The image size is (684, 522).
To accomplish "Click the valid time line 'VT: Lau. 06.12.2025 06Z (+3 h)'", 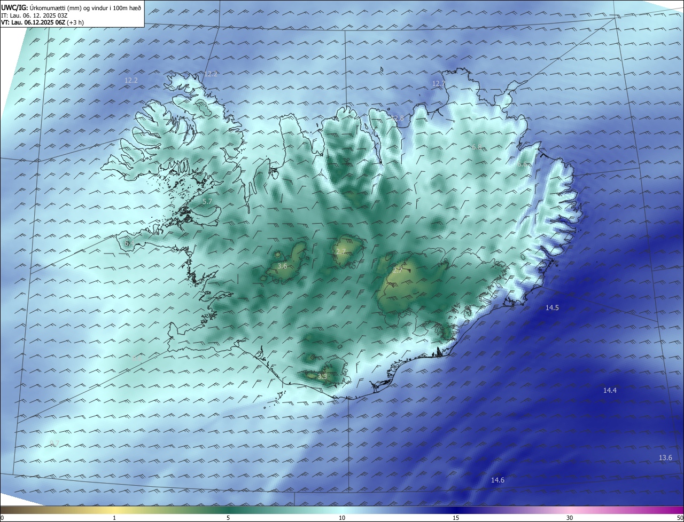I will (43, 22).
